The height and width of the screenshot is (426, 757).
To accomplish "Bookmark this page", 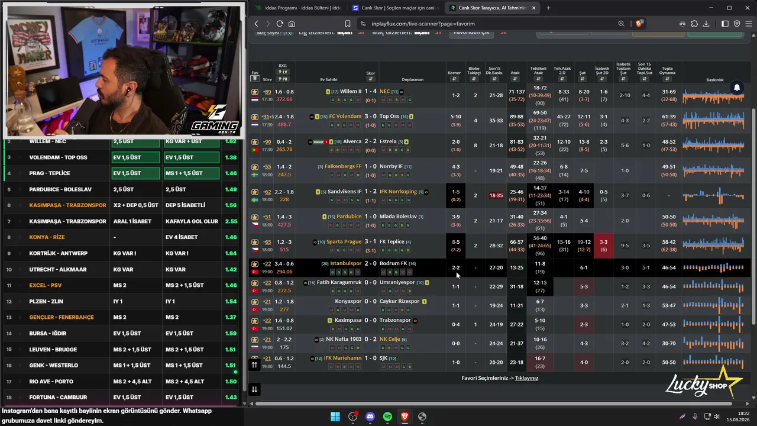I will (x=348, y=24).
